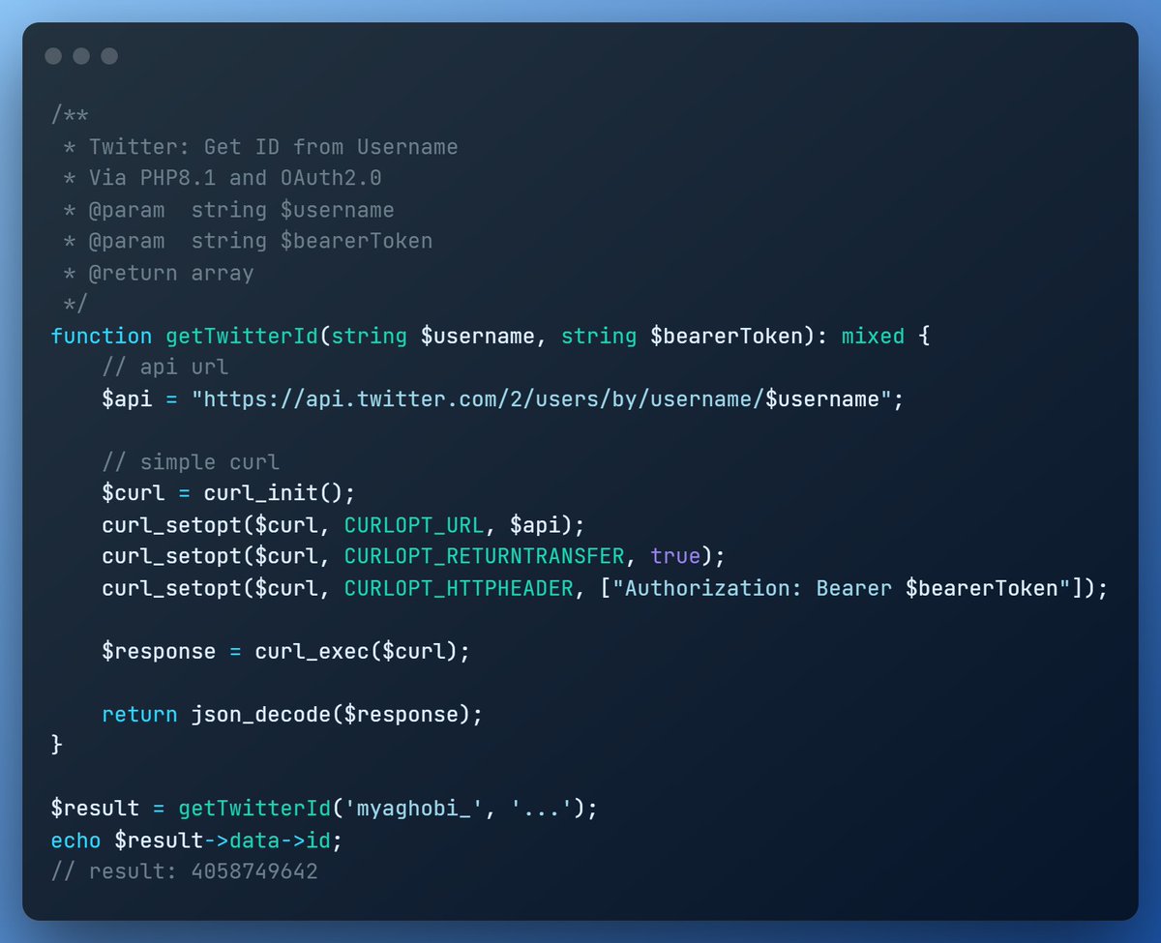Click the 'echo' keyword

[x=76, y=840]
